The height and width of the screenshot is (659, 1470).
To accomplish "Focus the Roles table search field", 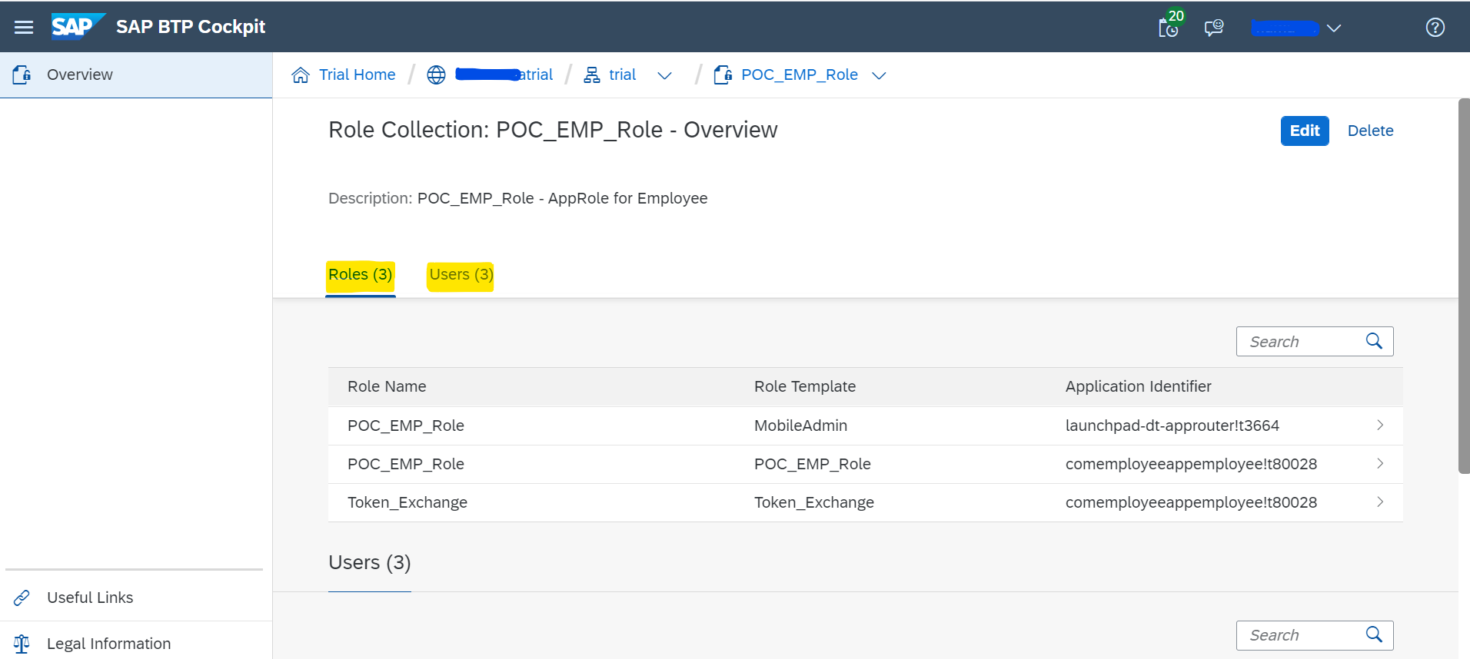I will coord(1315,341).
